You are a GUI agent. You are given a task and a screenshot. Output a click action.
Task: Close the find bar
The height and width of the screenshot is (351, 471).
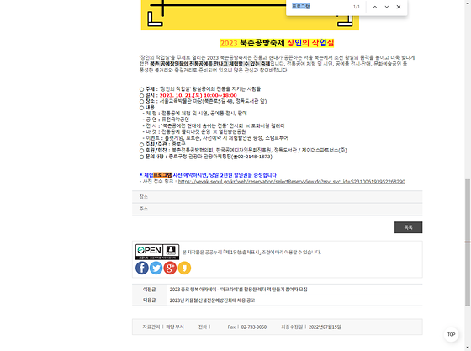[x=399, y=7]
